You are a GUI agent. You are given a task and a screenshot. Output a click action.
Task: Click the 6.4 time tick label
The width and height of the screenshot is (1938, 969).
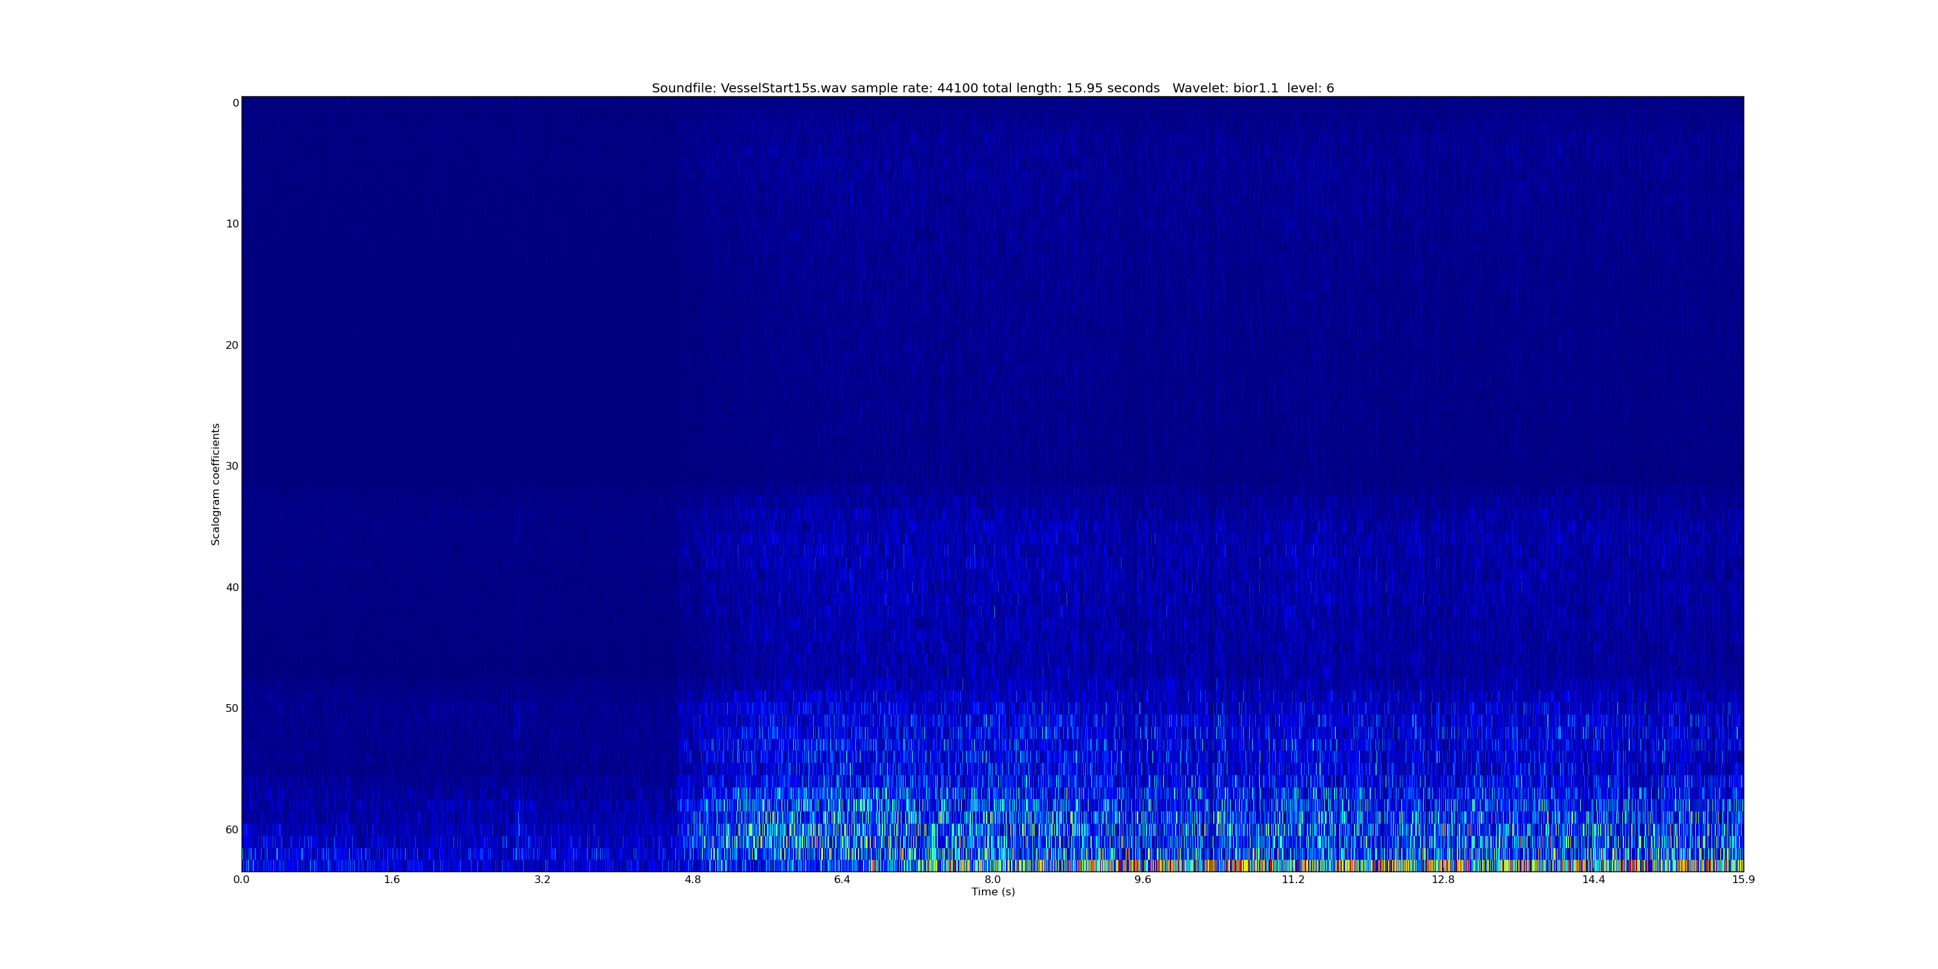tap(842, 879)
